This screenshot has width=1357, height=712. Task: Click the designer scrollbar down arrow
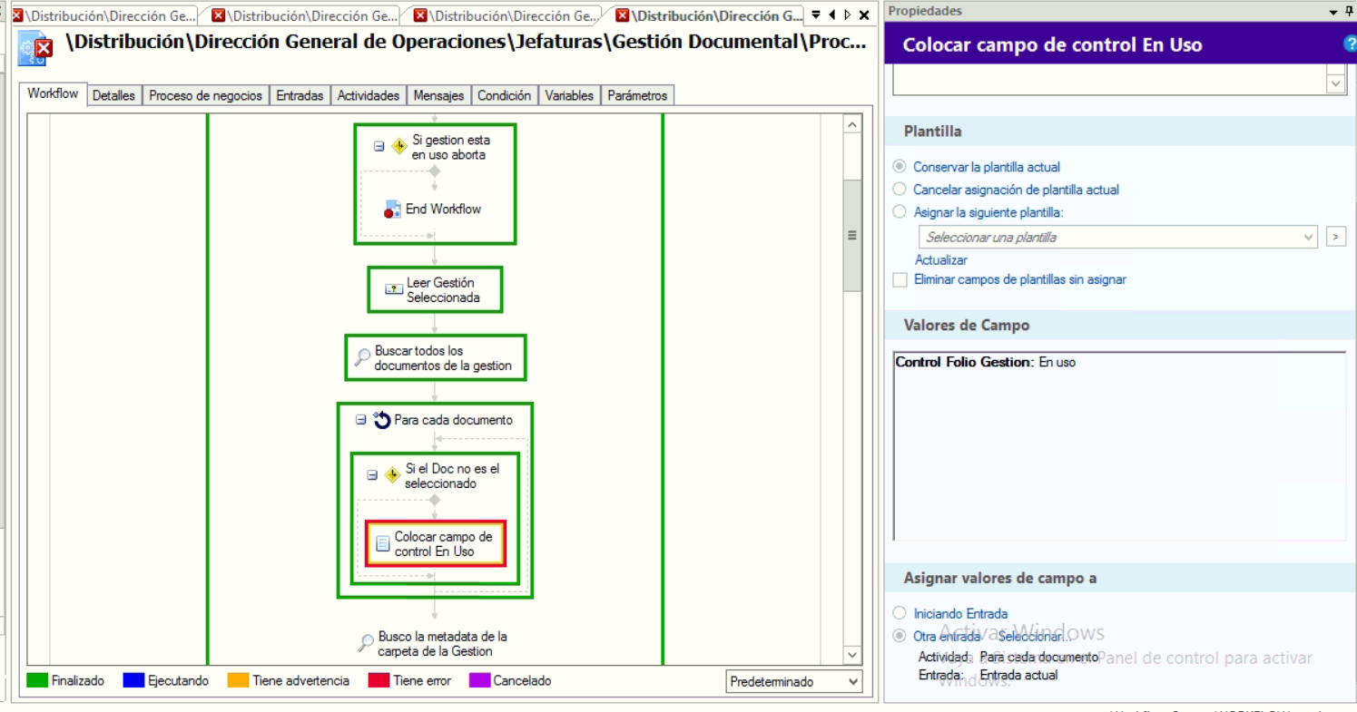851,655
